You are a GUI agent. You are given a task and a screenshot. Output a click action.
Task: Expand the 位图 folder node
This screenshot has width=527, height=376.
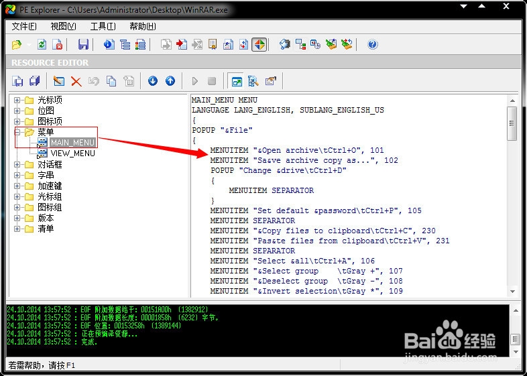coord(17,111)
